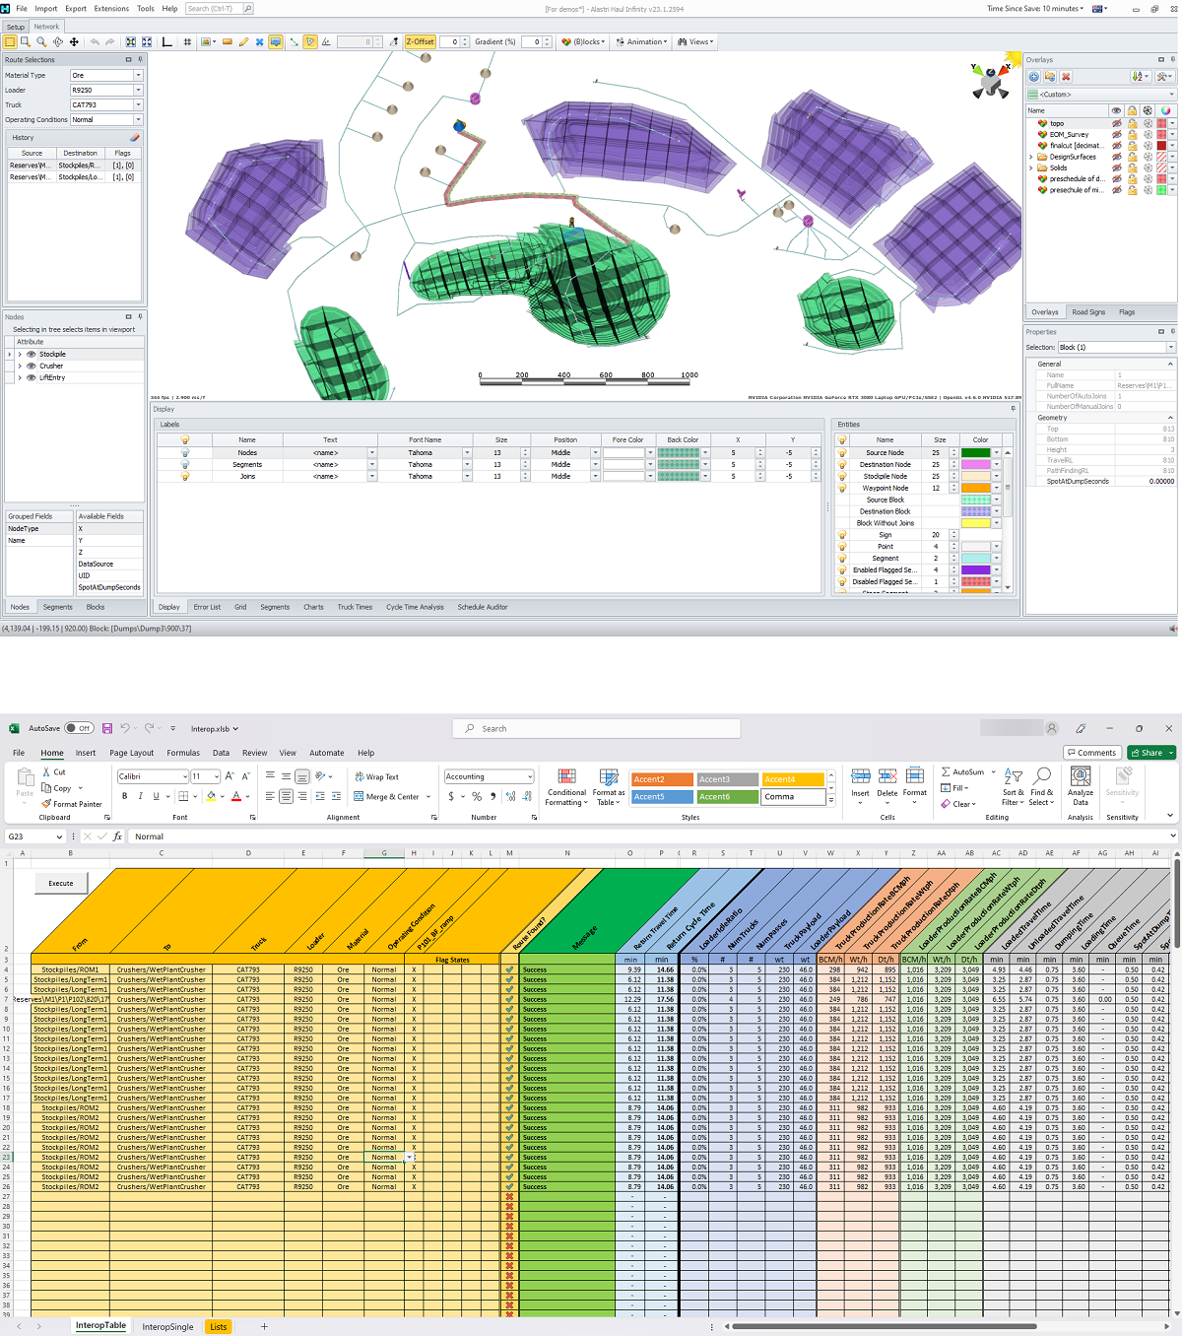Image resolution: width=1182 pixels, height=1336 pixels.
Task: Click Sort & Filter in Excel ribbon
Action: tap(1014, 788)
